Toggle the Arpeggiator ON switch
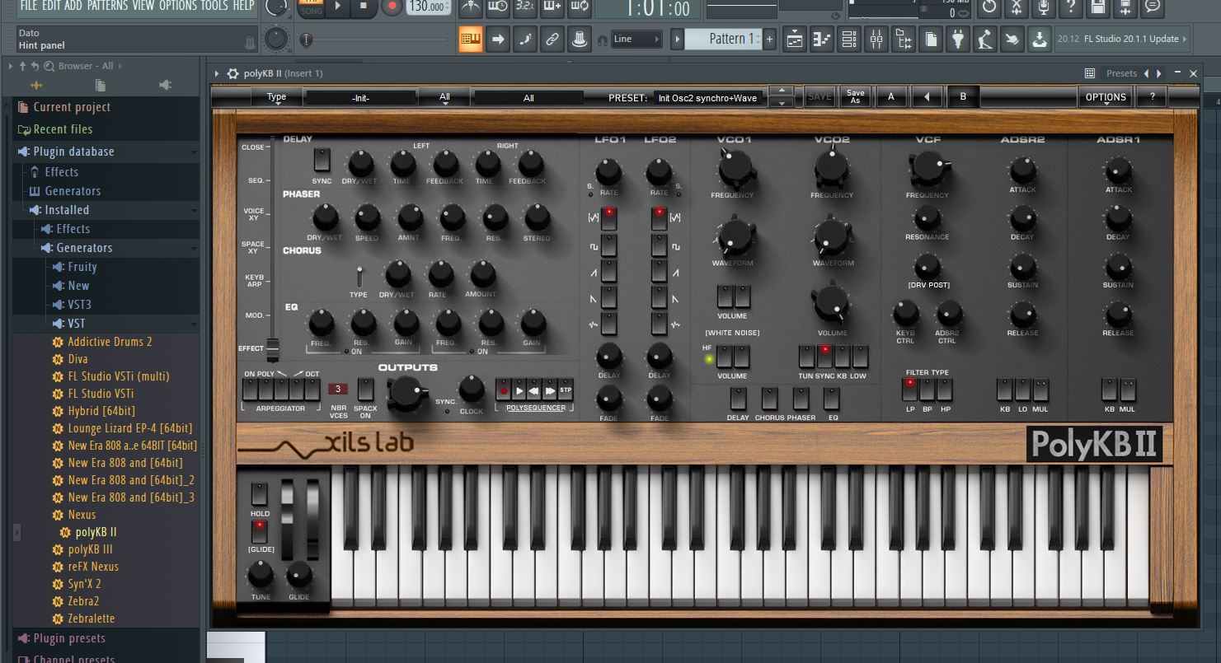This screenshot has height=663, width=1221. click(250, 390)
